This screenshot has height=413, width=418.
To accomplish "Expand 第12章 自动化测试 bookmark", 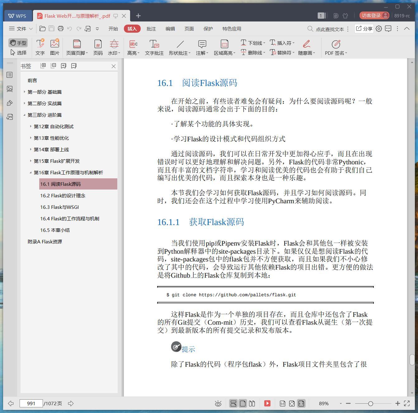I will [31, 126].
